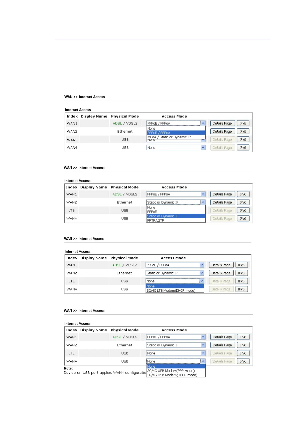
Task: Click green ADSL link in first table
Action: 117,123
